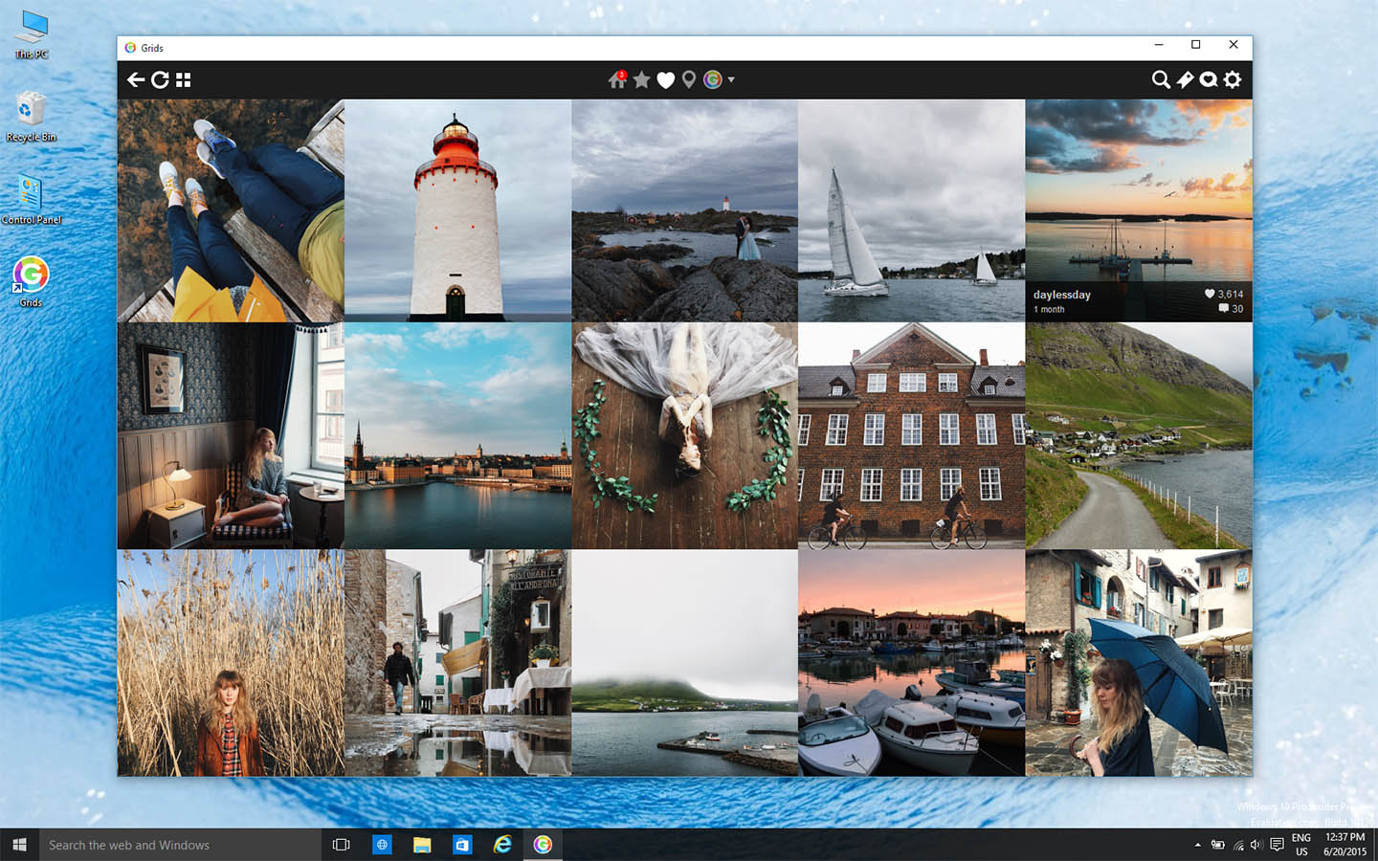Click the Search the web and Windows box
Viewport: 1378px width, 861px height.
[x=180, y=845]
